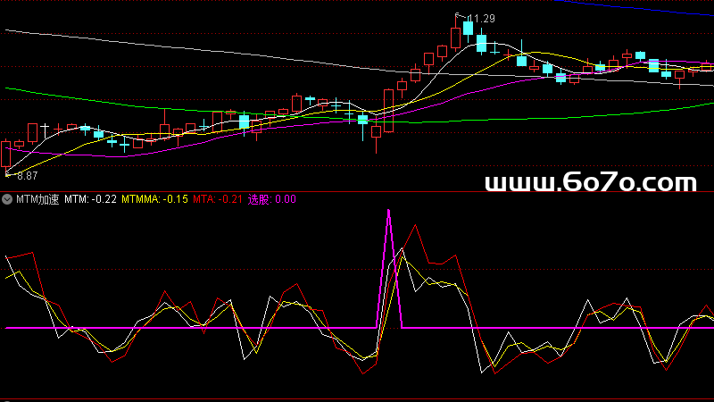Viewport: 714px width, 402px height.
Task: Select the tall red candlestick below 11.29
Action: (x=455, y=36)
